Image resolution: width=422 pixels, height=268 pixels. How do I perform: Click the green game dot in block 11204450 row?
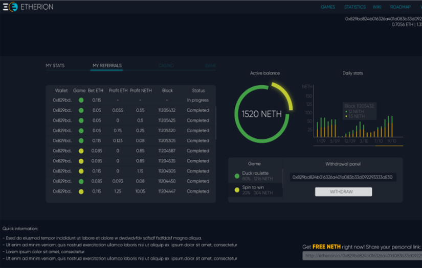click(x=81, y=181)
